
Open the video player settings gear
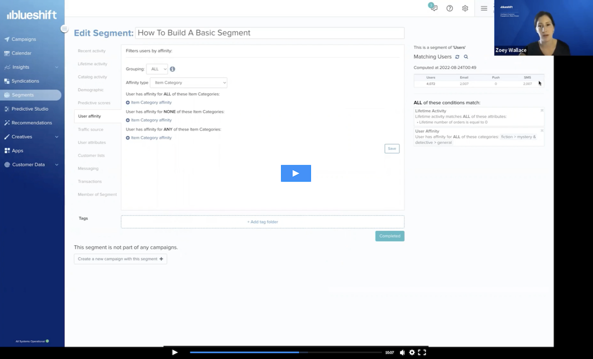[412, 353]
